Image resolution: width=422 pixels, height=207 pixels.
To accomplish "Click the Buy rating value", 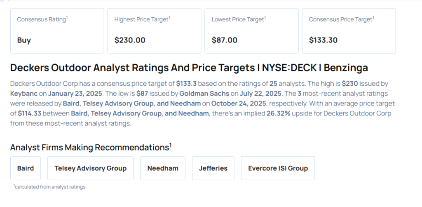I will pyautogui.click(x=24, y=40).
